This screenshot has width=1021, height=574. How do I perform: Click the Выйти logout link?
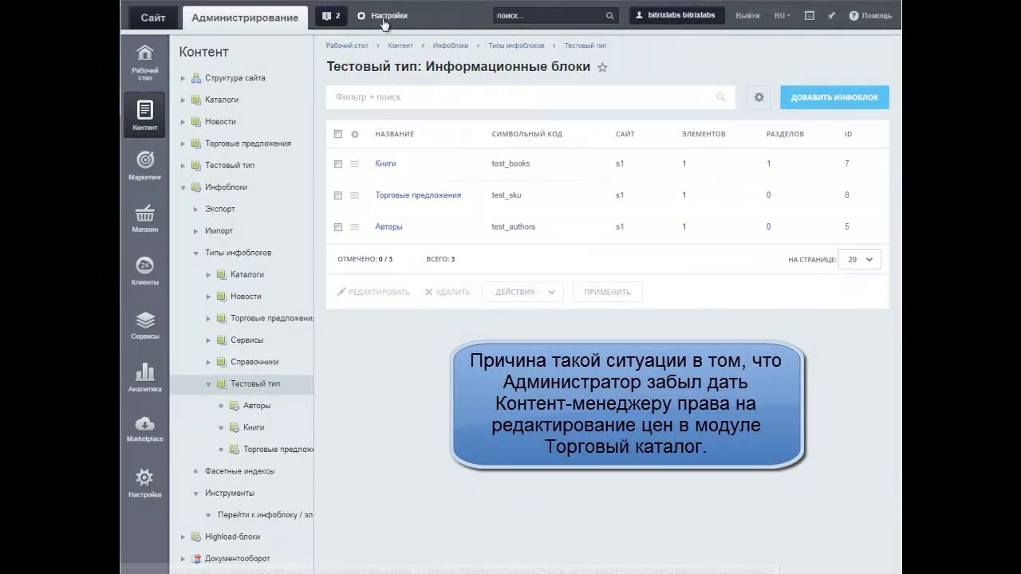[x=747, y=15]
